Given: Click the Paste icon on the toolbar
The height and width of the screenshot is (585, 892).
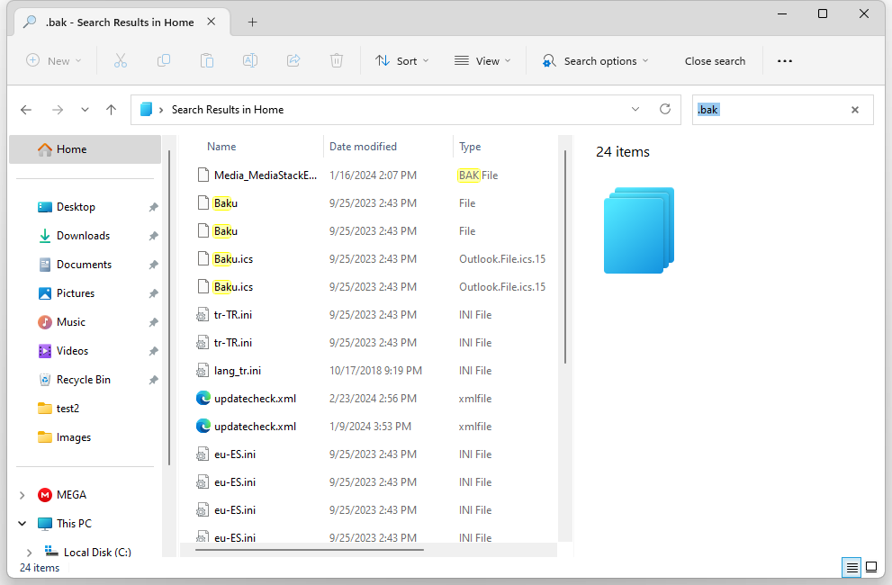Looking at the screenshot, I should pos(207,60).
